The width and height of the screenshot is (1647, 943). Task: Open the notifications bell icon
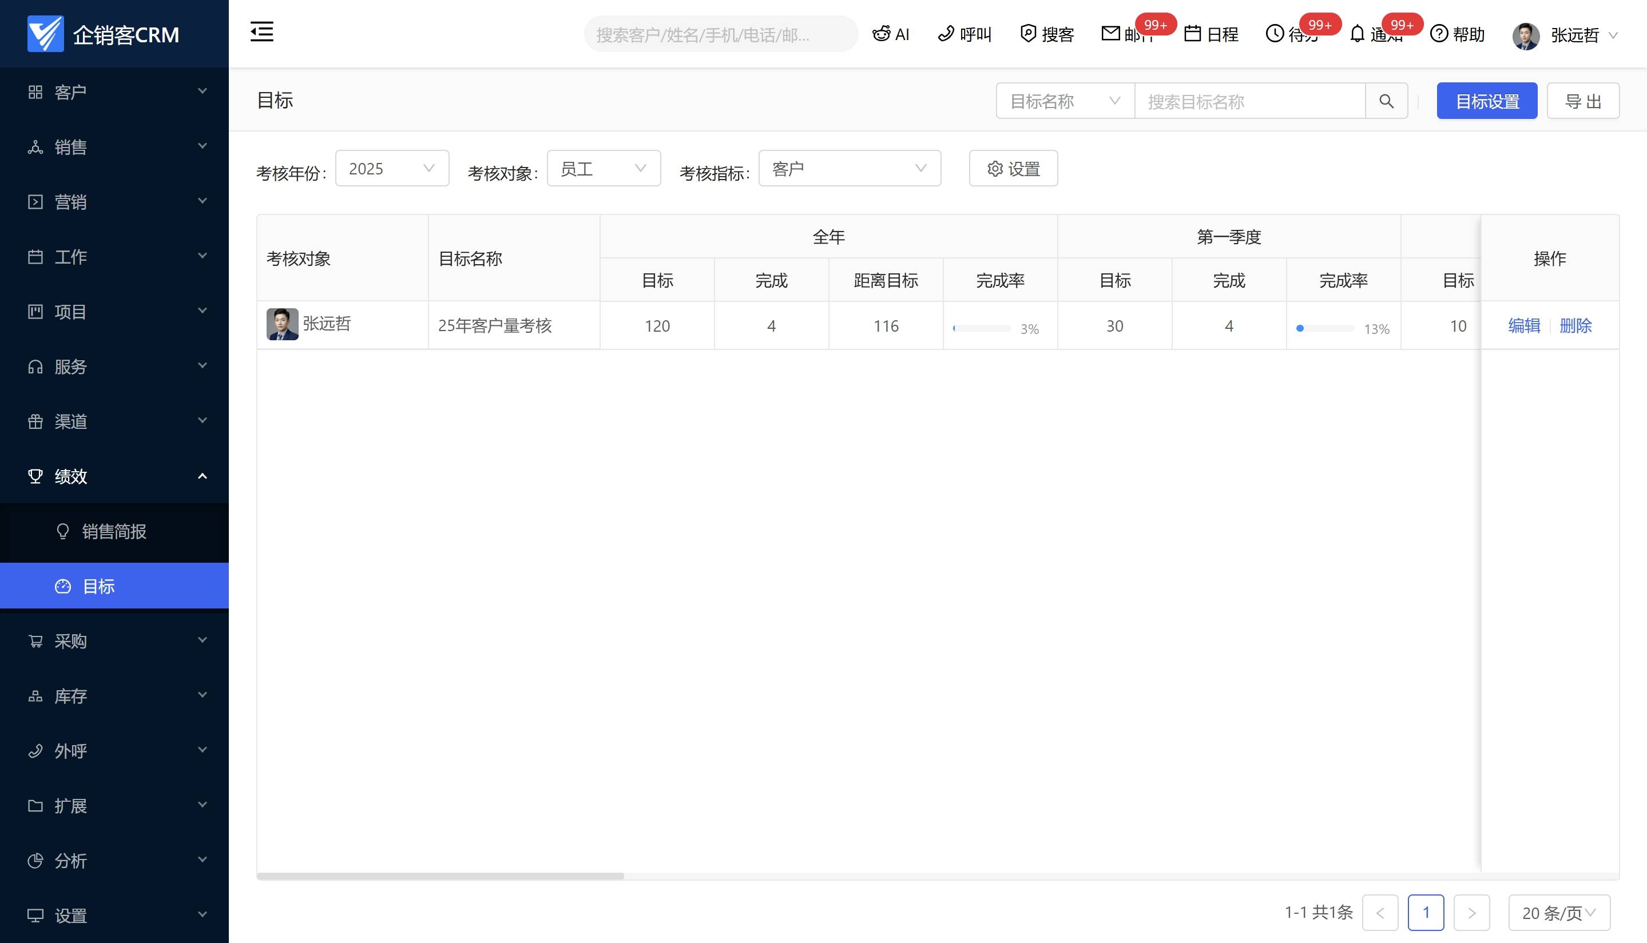1357,34
